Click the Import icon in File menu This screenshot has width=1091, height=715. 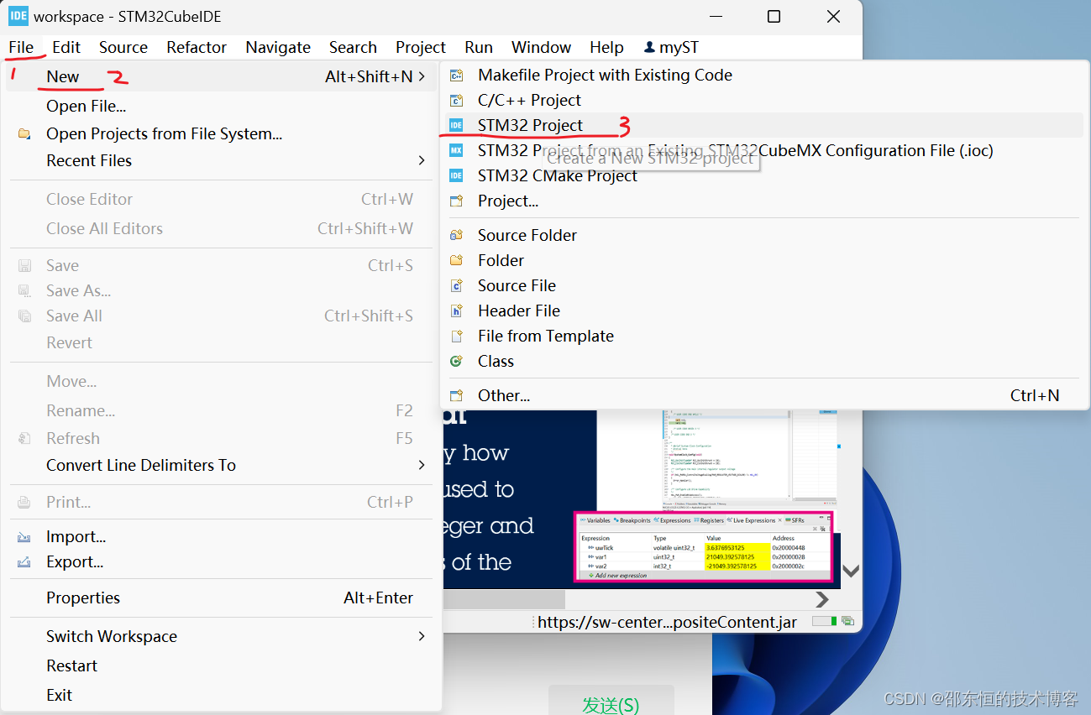click(x=24, y=537)
